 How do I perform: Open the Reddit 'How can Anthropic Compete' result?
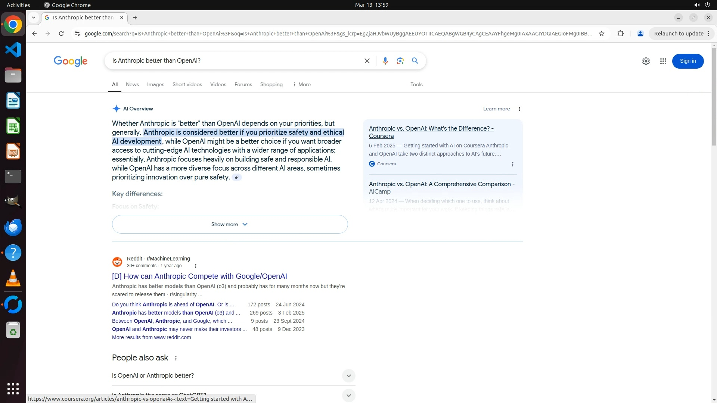[x=199, y=276]
